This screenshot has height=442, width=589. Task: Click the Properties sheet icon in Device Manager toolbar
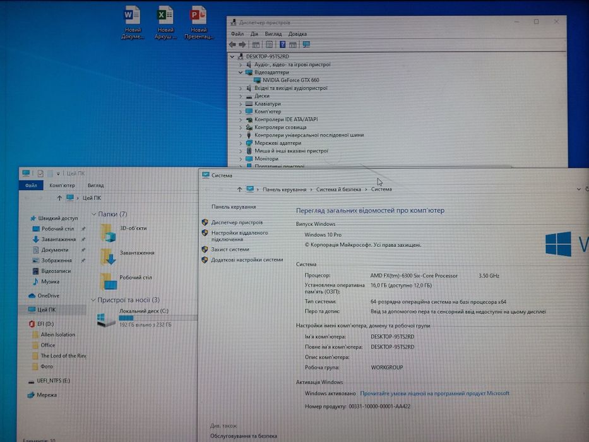[x=269, y=45]
